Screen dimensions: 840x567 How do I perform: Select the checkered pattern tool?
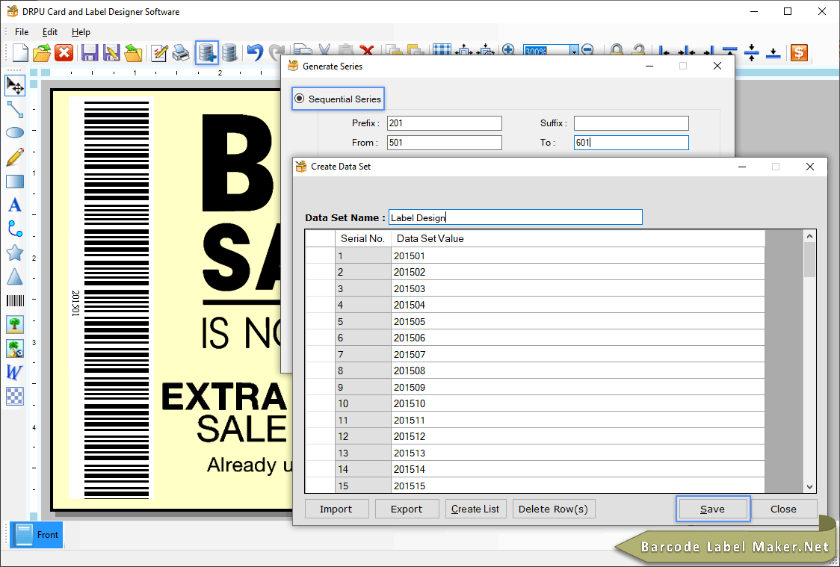click(14, 396)
